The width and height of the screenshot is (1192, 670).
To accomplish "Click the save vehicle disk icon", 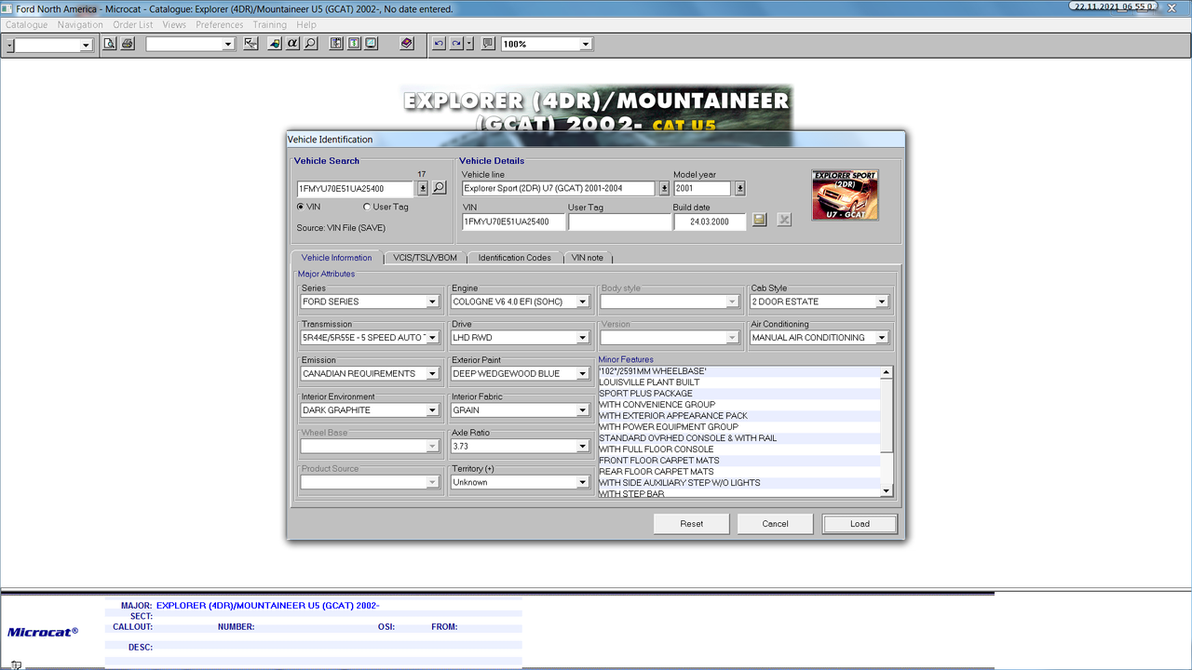I will (760, 220).
